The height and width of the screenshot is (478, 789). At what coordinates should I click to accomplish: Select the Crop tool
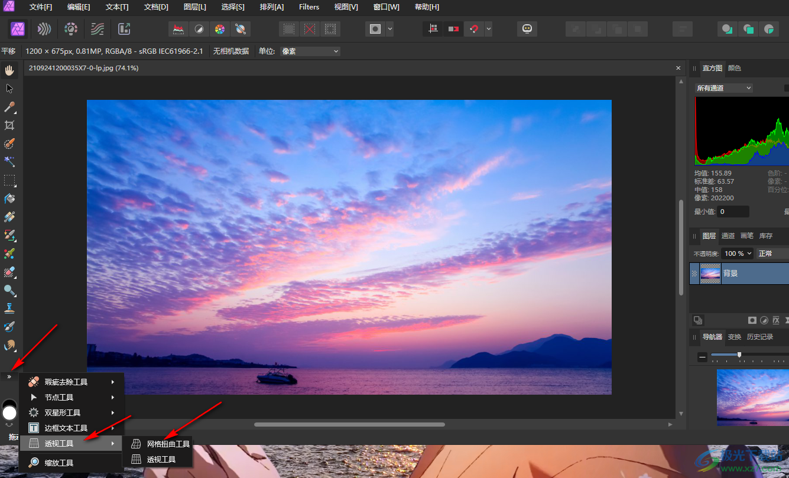point(9,125)
